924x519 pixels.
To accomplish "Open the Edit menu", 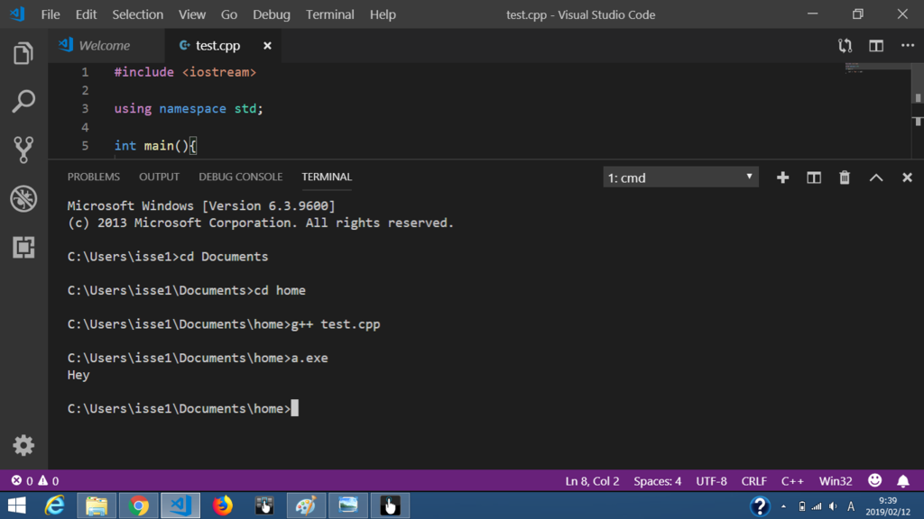I will pos(86,14).
